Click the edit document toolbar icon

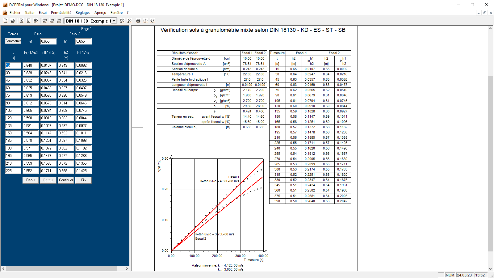22,21
